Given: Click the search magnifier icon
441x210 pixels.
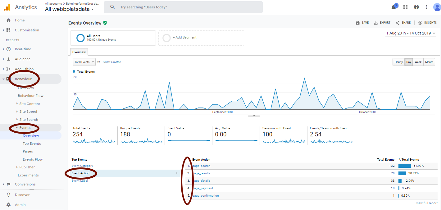Looking at the screenshot, I should [112, 7].
